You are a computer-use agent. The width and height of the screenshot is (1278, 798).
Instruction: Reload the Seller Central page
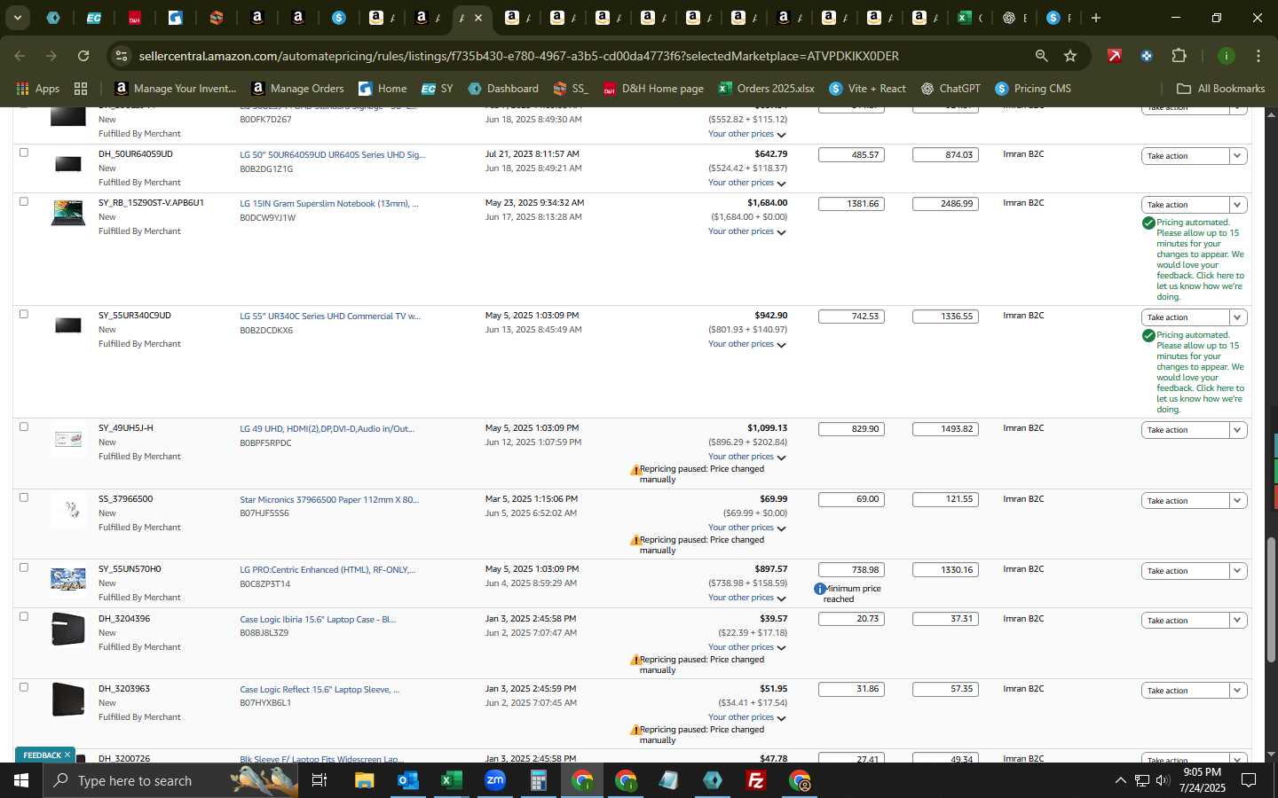click(83, 56)
